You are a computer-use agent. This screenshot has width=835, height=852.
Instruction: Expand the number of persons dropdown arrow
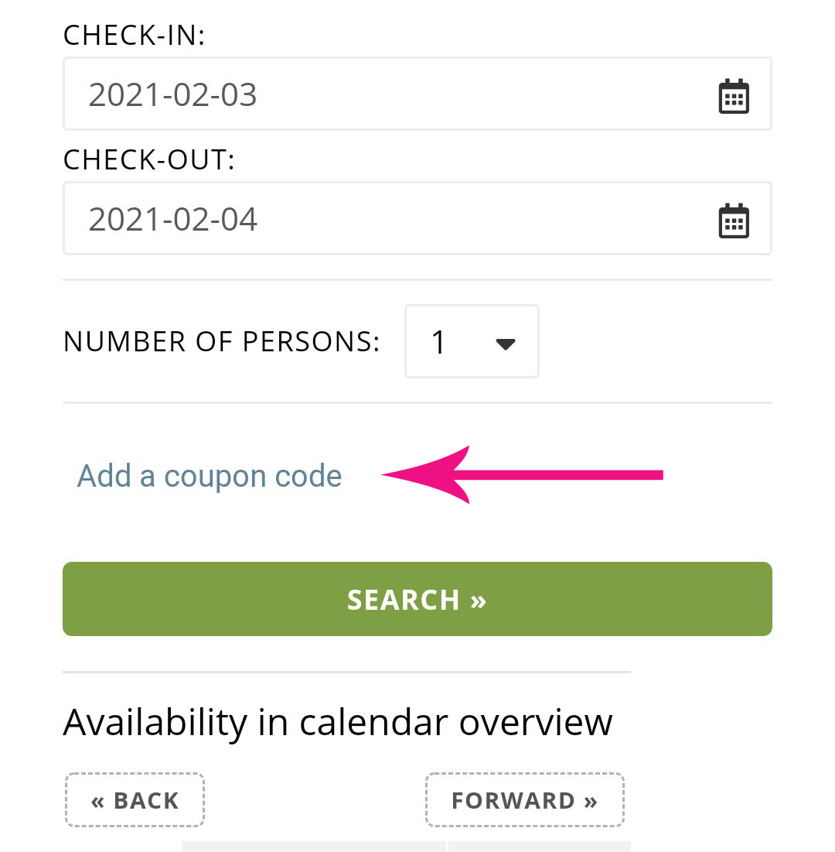pyautogui.click(x=506, y=344)
